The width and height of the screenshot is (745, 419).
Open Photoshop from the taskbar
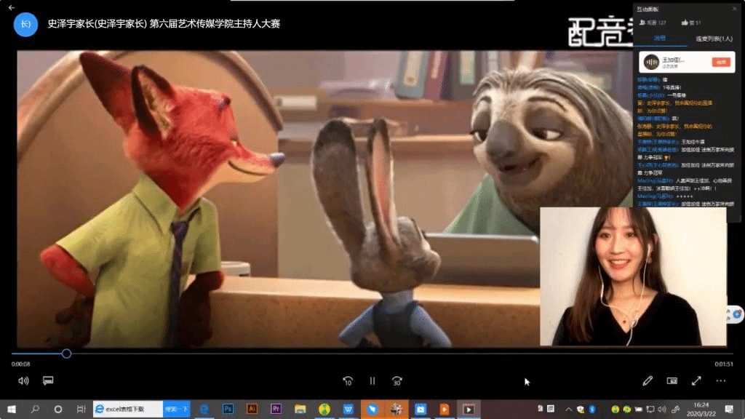[228, 409]
